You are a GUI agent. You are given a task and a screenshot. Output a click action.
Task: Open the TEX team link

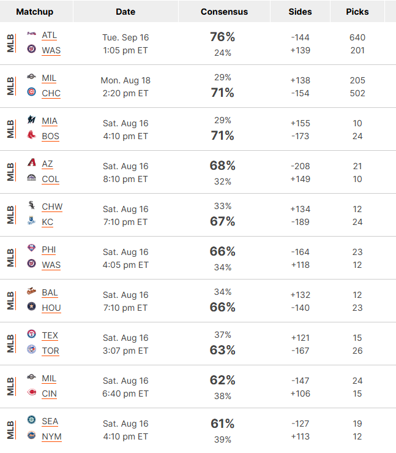coord(50,335)
